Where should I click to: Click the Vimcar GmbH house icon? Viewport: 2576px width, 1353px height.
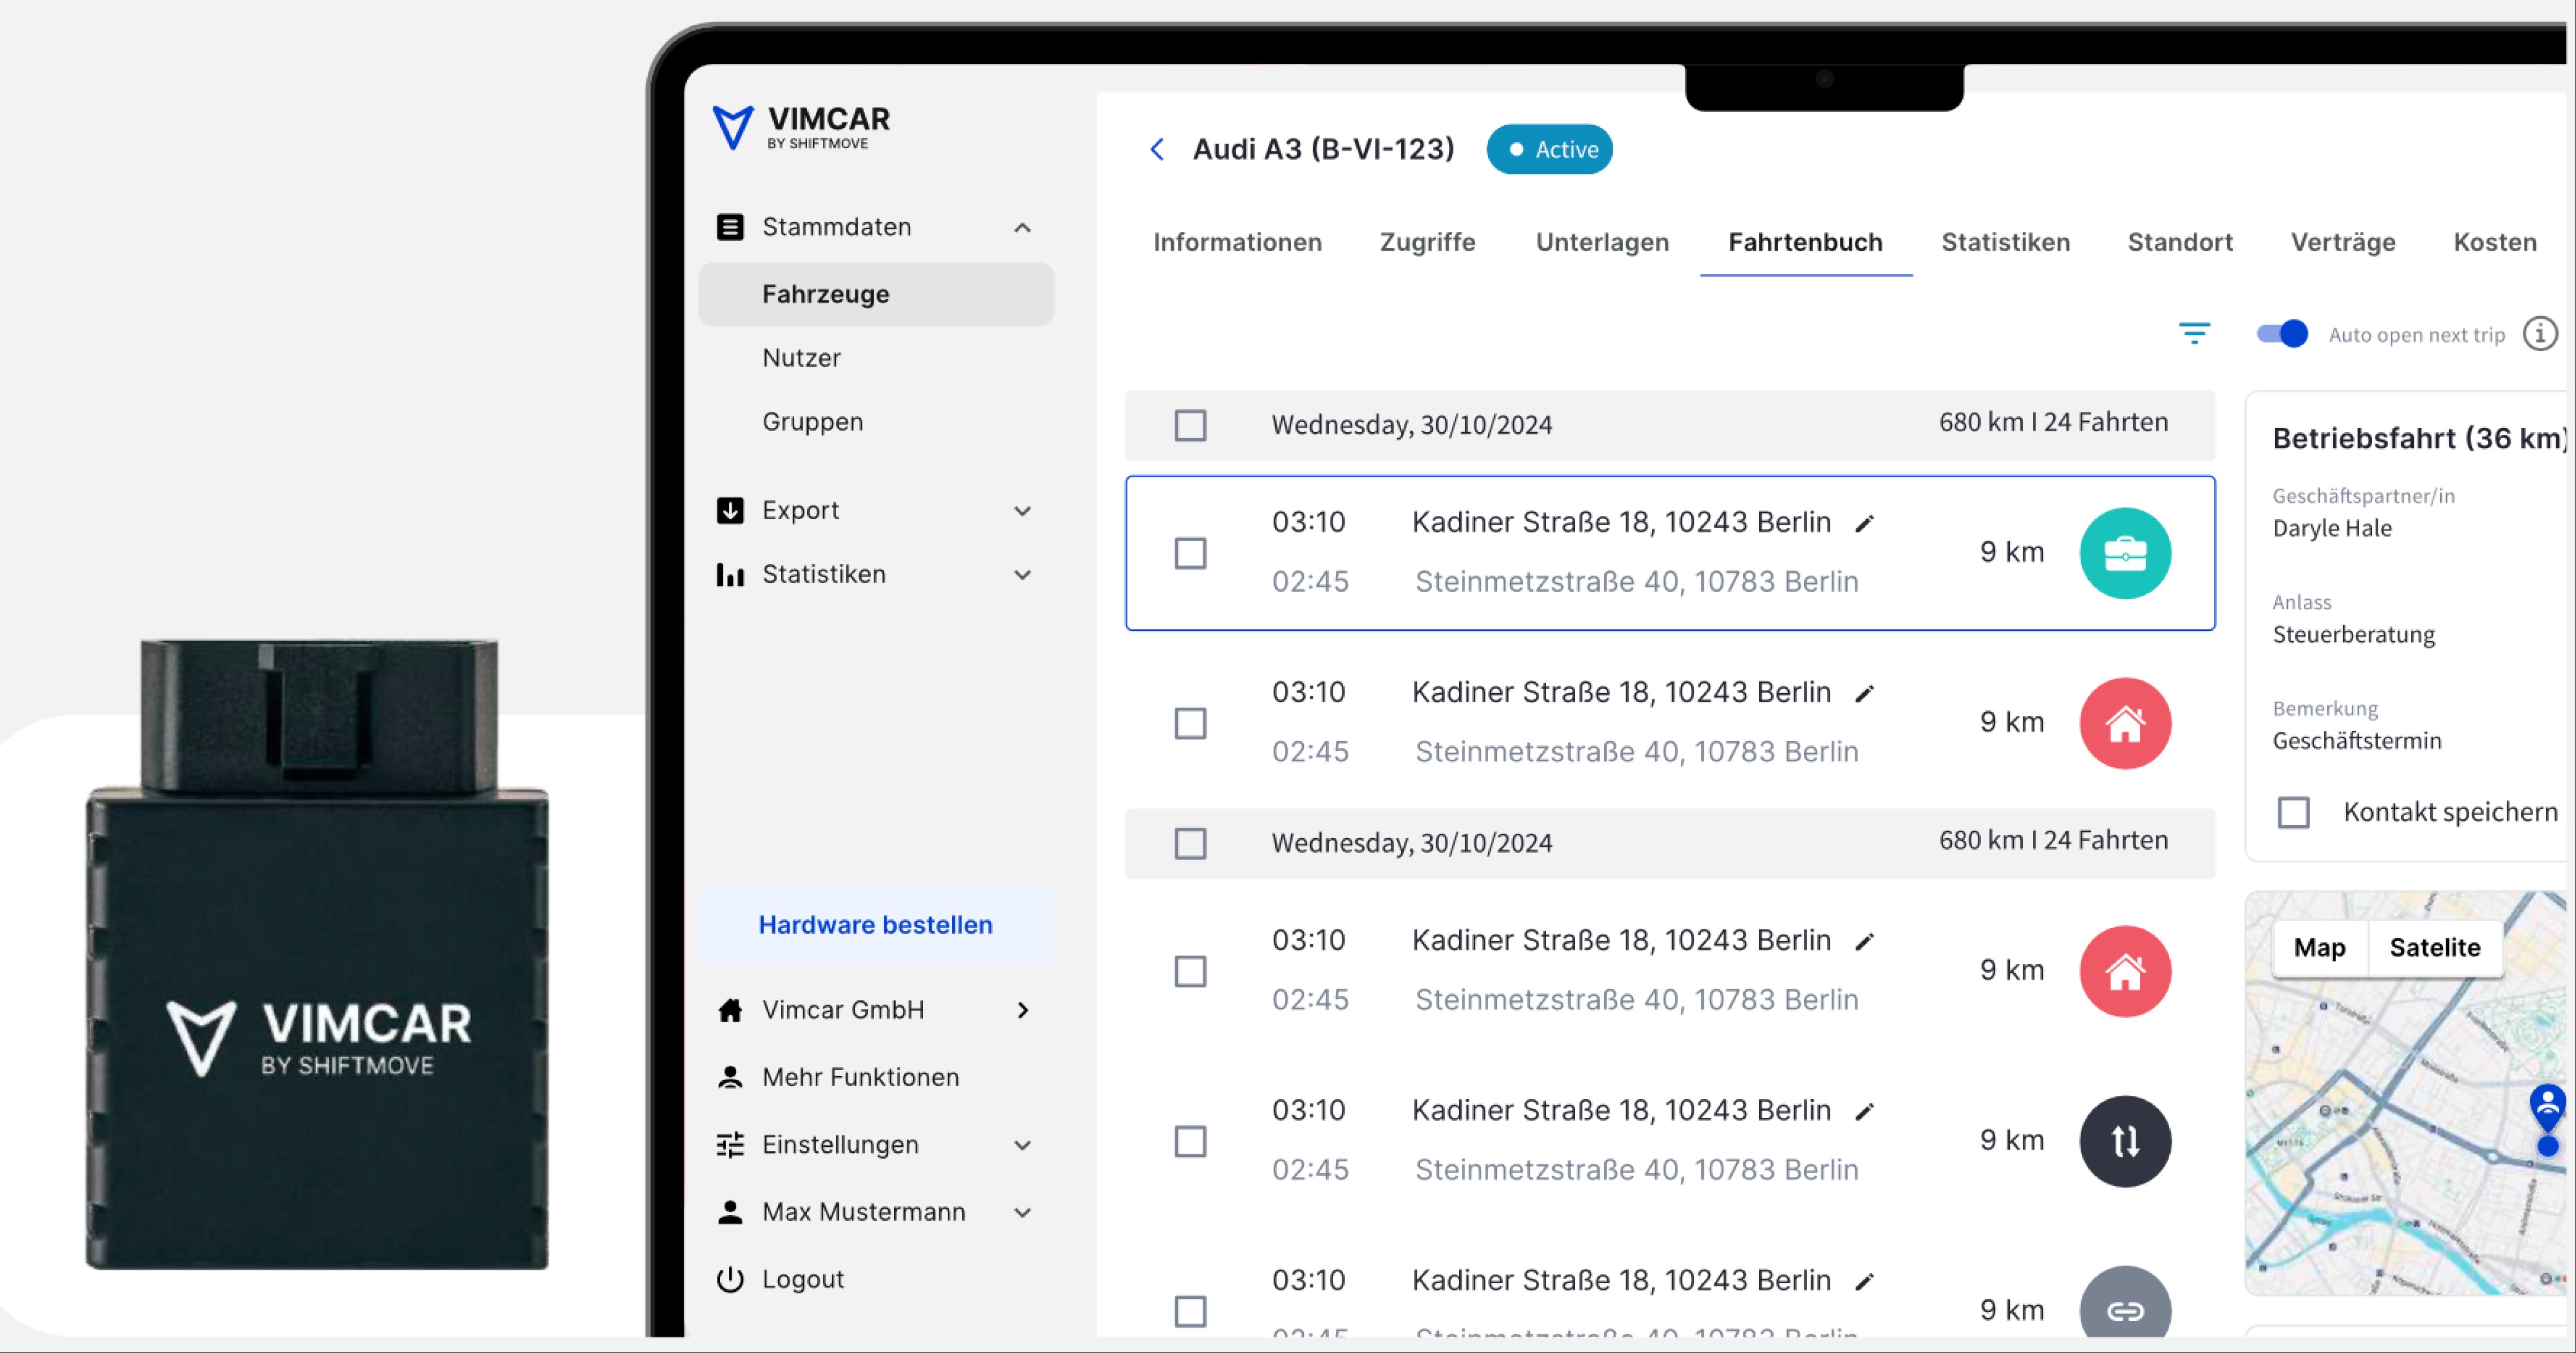pyautogui.click(x=730, y=1010)
